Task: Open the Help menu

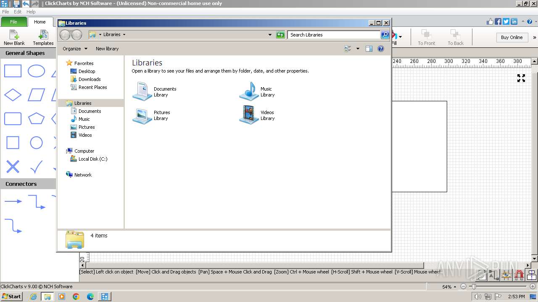Action: [31, 12]
